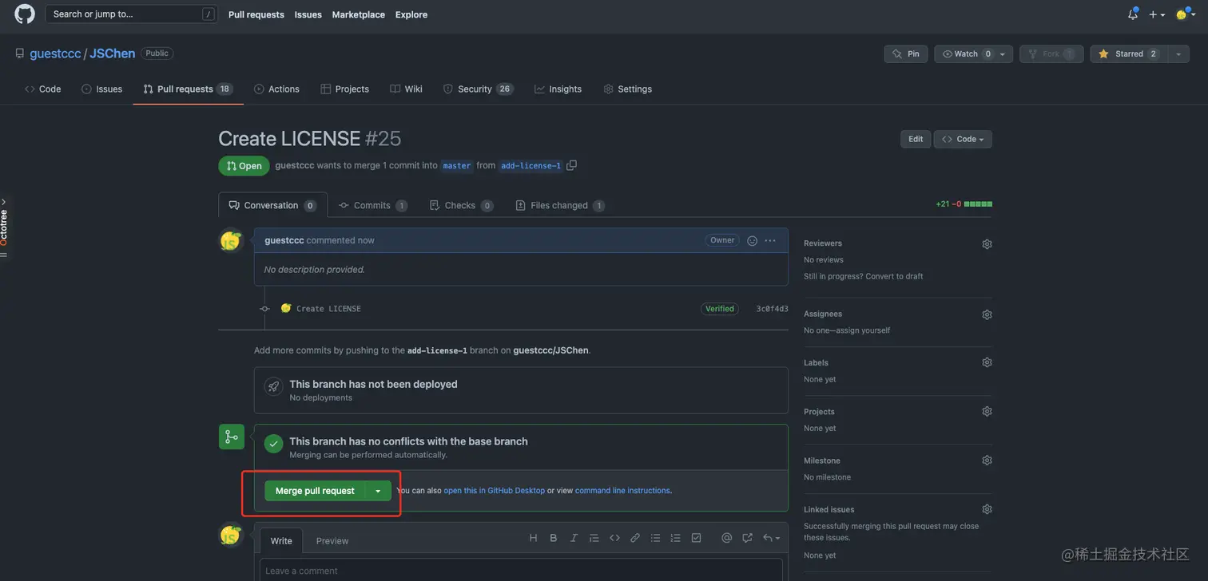
Task: Select the Write tab in comment editor
Action: [281, 541]
